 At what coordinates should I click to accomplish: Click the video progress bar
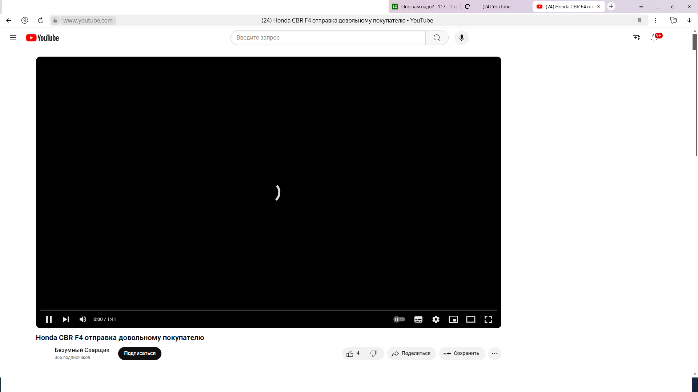(x=268, y=310)
